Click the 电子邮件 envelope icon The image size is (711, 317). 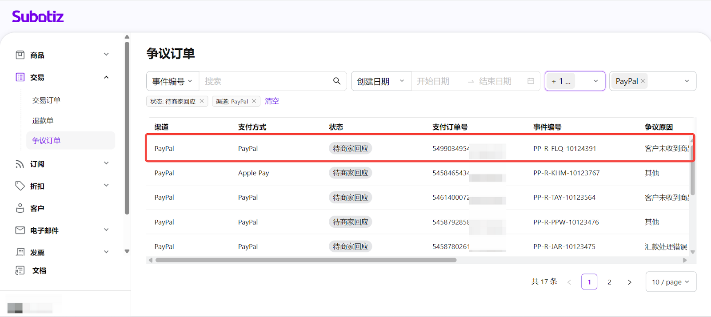click(20, 230)
